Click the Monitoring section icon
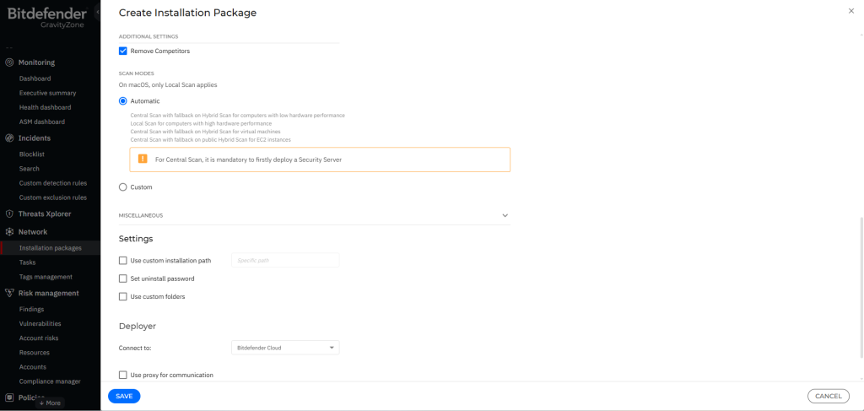 9,62
